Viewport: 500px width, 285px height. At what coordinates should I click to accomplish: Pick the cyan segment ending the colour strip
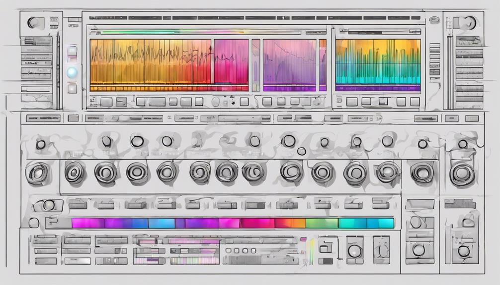(380, 223)
